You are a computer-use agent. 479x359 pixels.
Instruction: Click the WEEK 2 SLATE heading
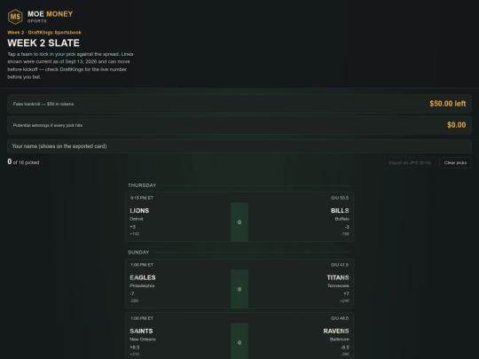click(x=43, y=43)
